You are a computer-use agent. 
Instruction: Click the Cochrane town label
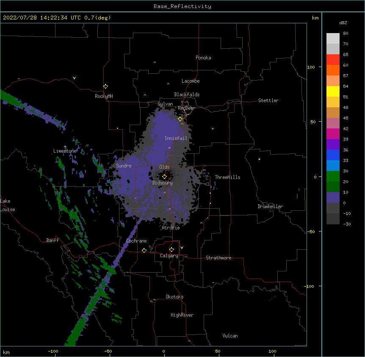(x=136, y=241)
